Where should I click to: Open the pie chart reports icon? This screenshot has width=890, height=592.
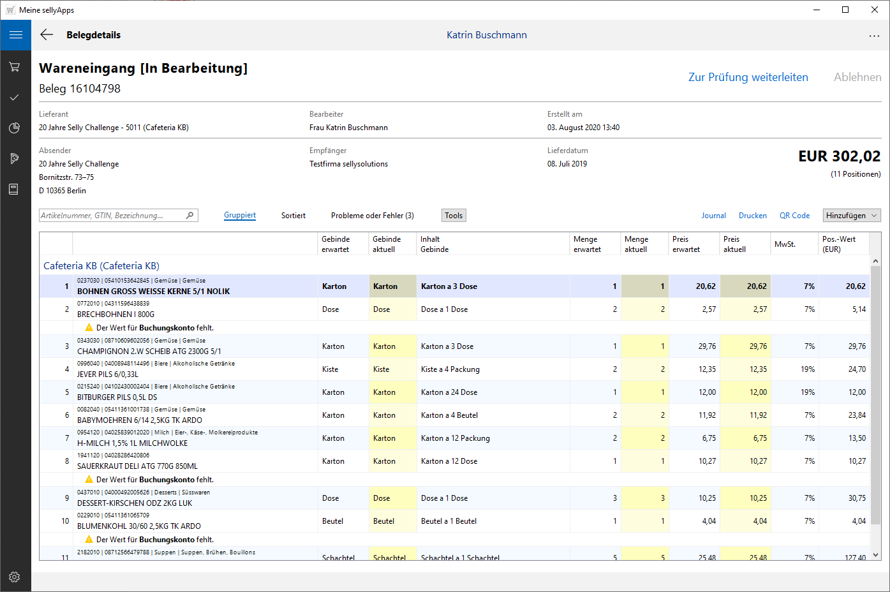pos(15,128)
